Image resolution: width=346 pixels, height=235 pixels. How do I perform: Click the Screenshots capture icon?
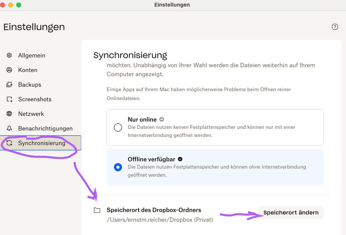tap(10, 99)
